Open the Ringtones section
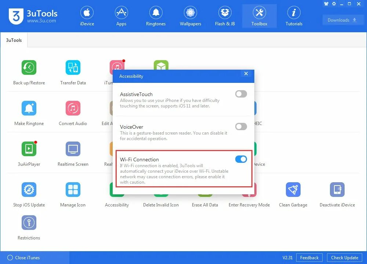The width and height of the screenshot is (367, 264). (156, 16)
